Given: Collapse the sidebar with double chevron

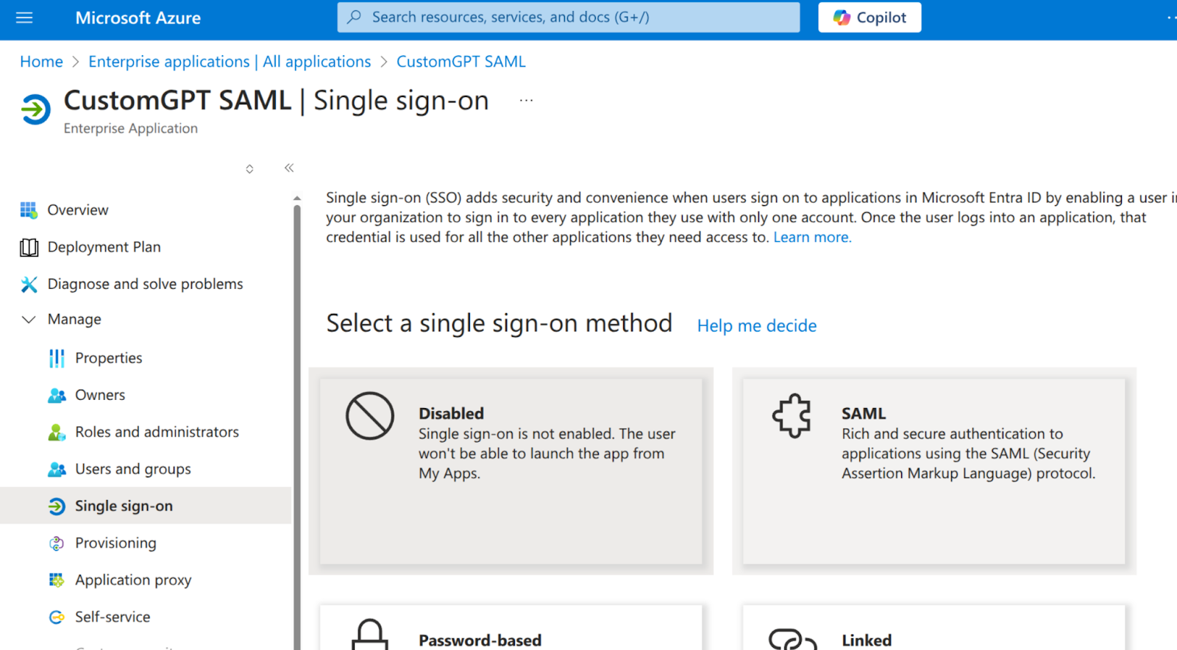Looking at the screenshot, I should (x=289, y=168).
